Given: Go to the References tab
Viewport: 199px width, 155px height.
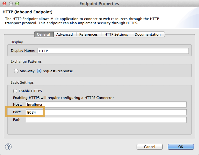Looking at the screenshot, I should pos(89,34).
